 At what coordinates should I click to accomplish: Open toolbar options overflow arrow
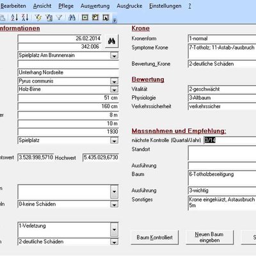[x=115, y=20]
